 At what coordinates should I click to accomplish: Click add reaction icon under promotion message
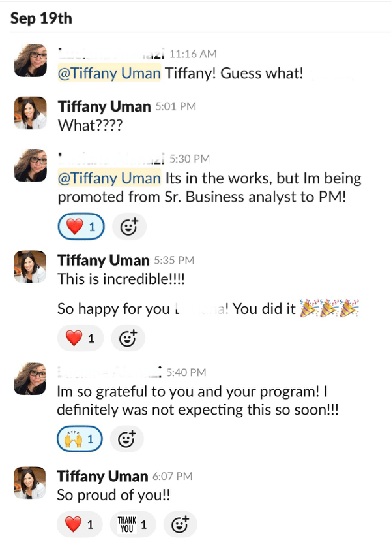129,227
